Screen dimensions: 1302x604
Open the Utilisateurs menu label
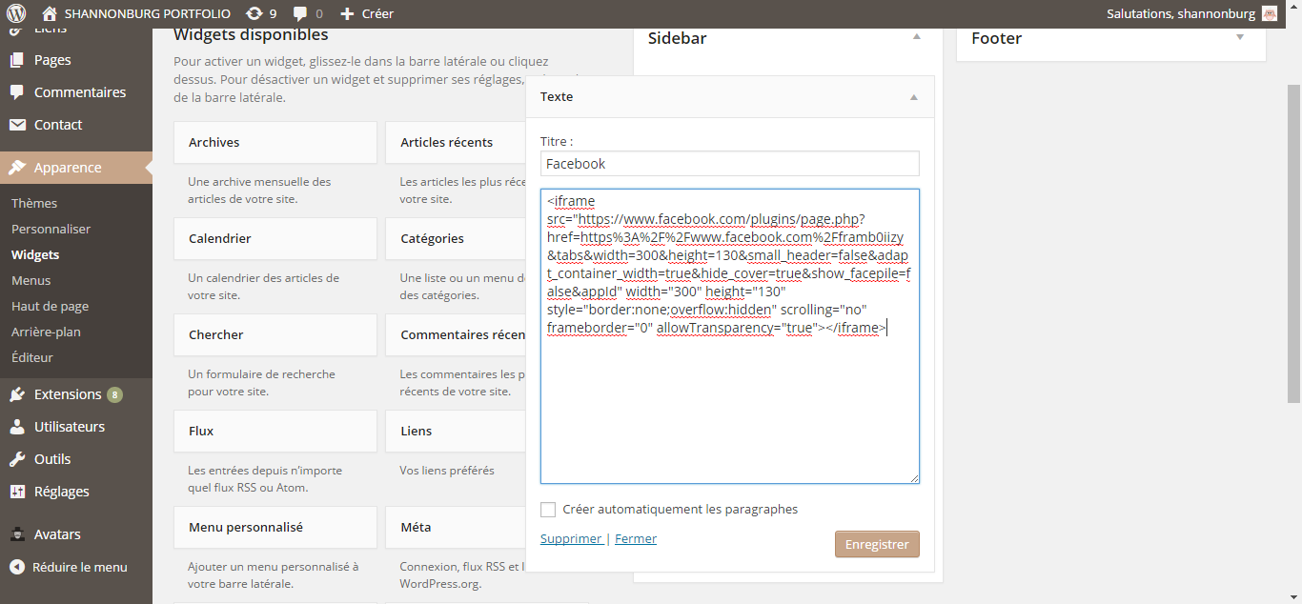(x=70, y=427)
